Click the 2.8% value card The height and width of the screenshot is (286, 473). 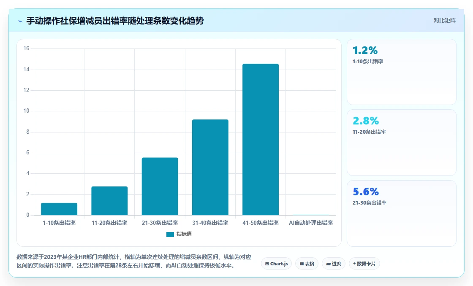pyautogui.click(x=402, y=143)
